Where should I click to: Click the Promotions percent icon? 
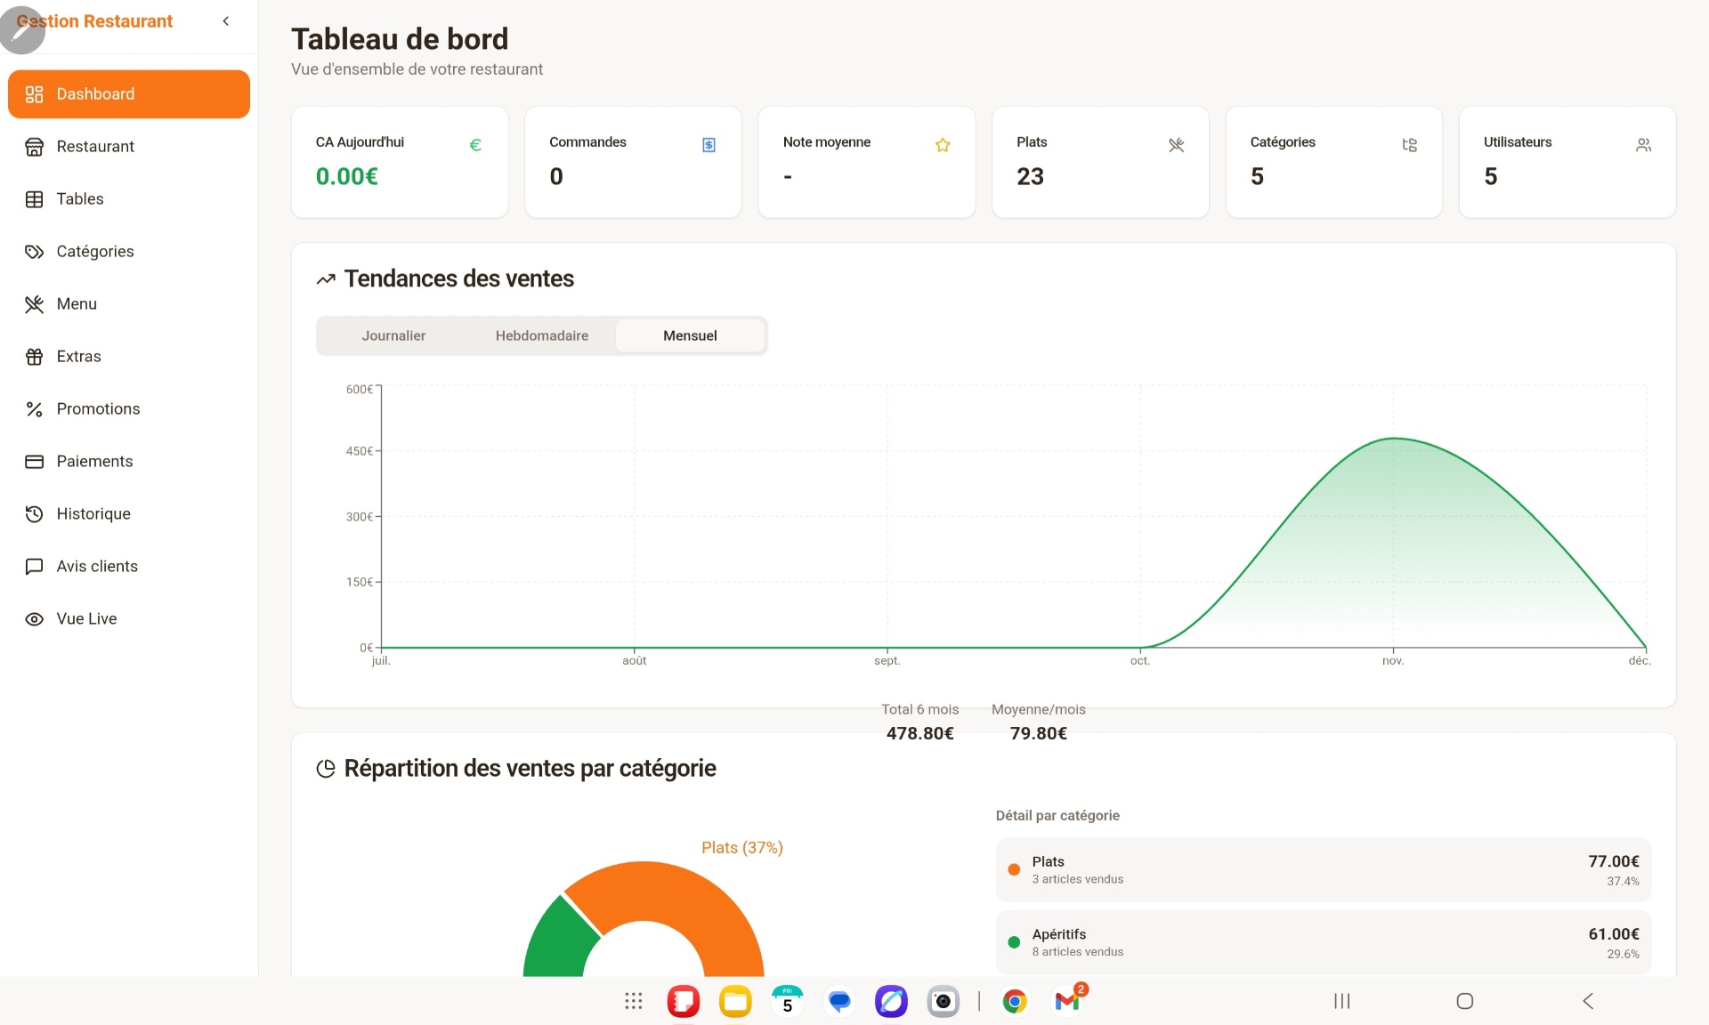click(35, 409)
